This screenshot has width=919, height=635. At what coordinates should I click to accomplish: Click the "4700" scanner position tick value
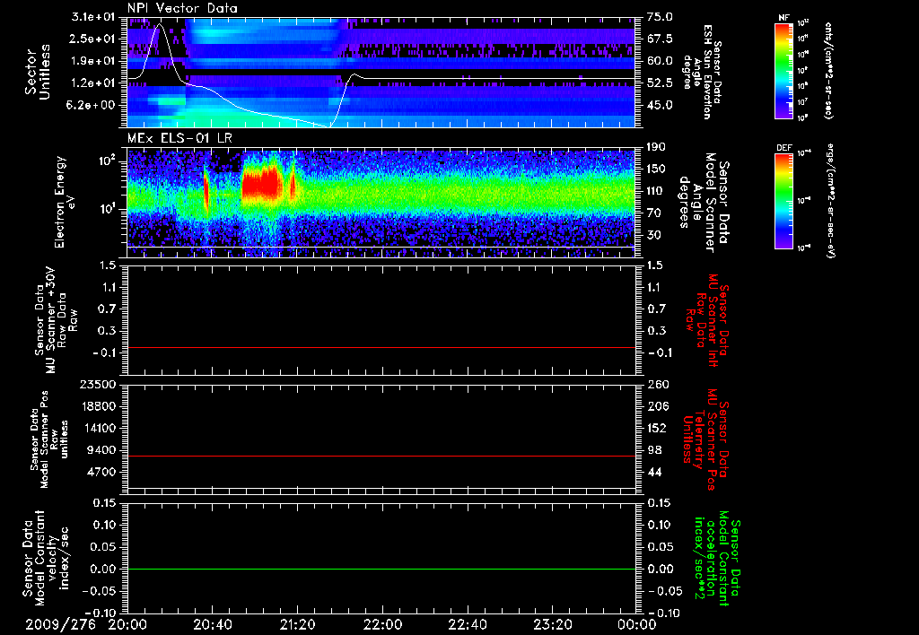coord(101,472)
